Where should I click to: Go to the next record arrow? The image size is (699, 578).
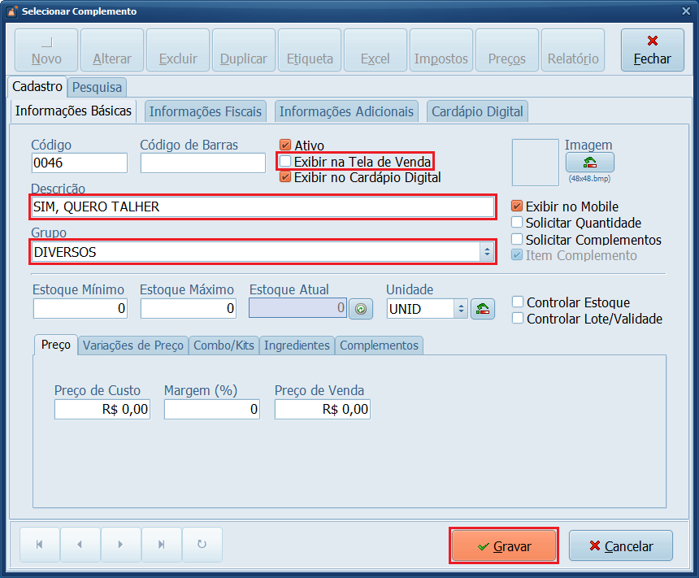pos(120,545)
